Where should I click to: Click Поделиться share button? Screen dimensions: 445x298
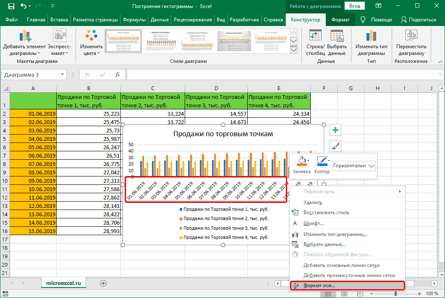pyautogui.click(x=418, y=20)
